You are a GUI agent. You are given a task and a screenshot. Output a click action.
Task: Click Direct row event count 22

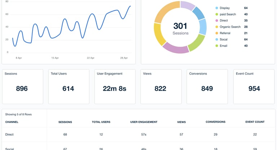pos(255,135)
